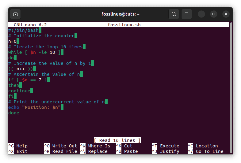241x163 pixels.
Task: Click the ^G Help shortcut label
Action: coord(18,146)
